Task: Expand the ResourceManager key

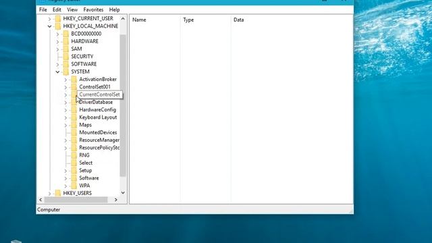Action: (x=65, y=140)
